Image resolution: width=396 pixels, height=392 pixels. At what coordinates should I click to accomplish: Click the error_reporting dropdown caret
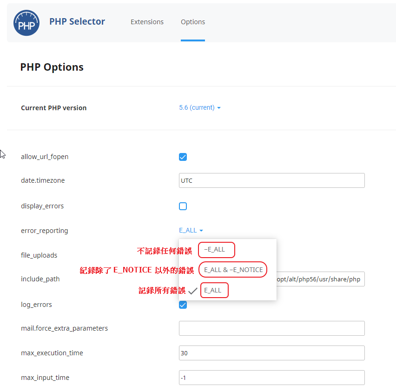coord(201,231)
